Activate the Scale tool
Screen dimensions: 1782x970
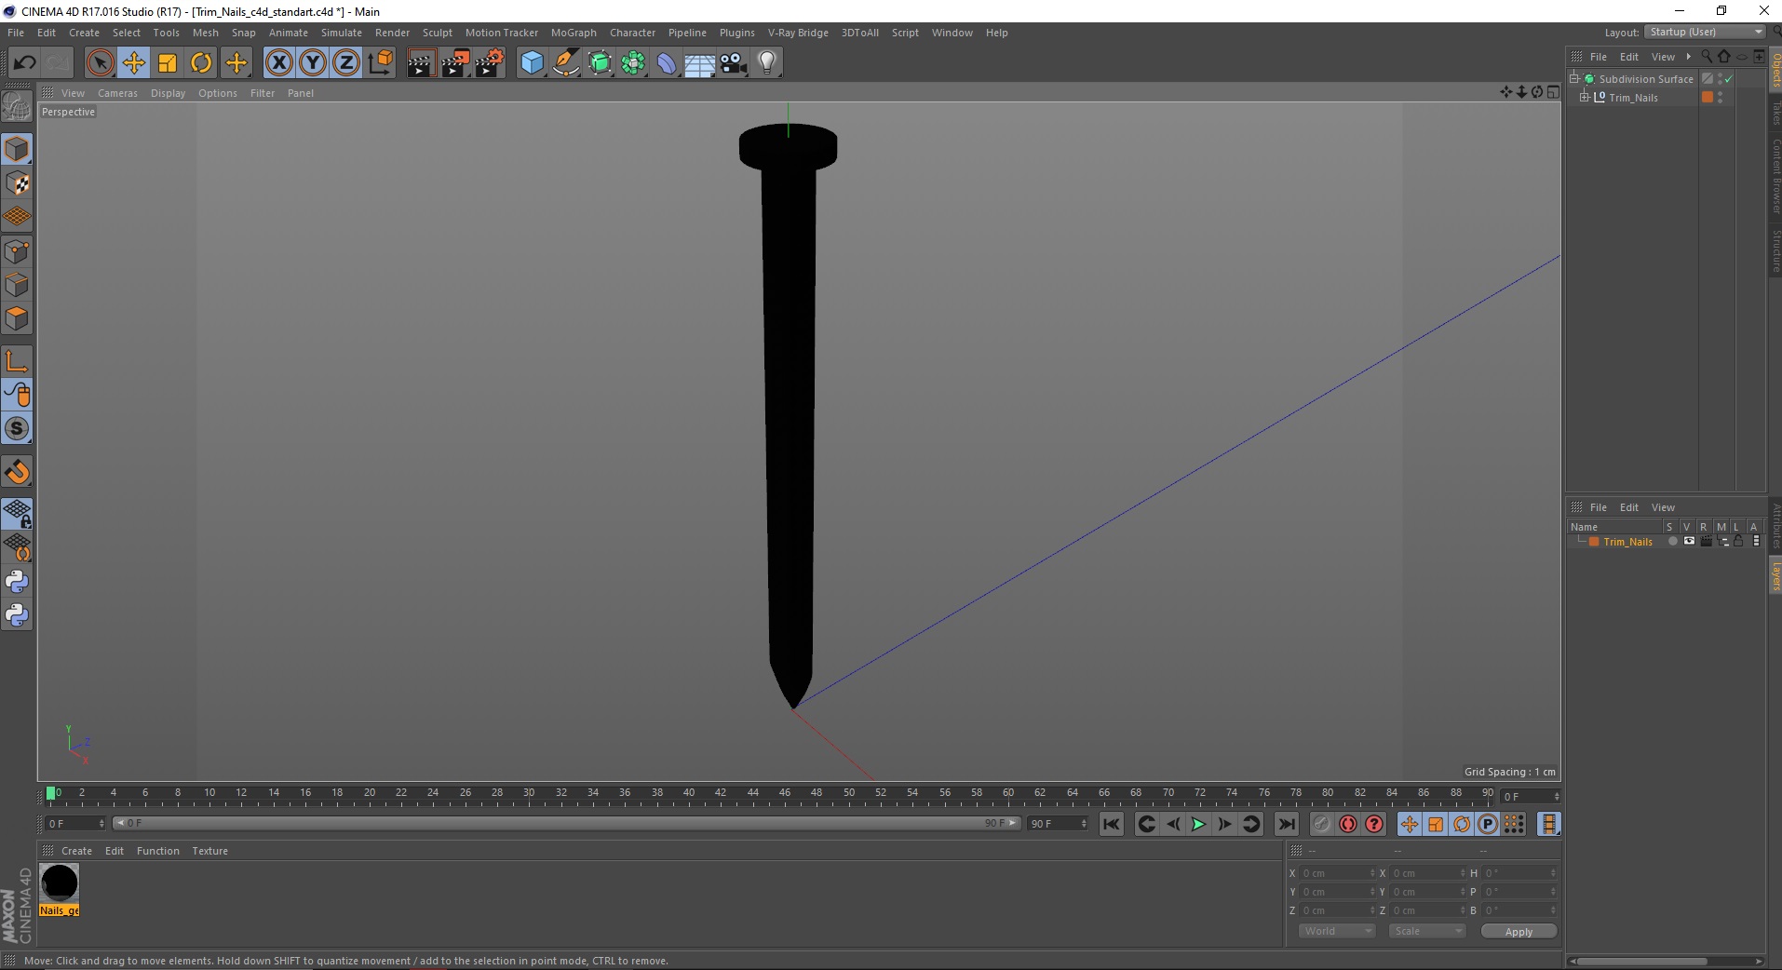(x=168, y=62)
